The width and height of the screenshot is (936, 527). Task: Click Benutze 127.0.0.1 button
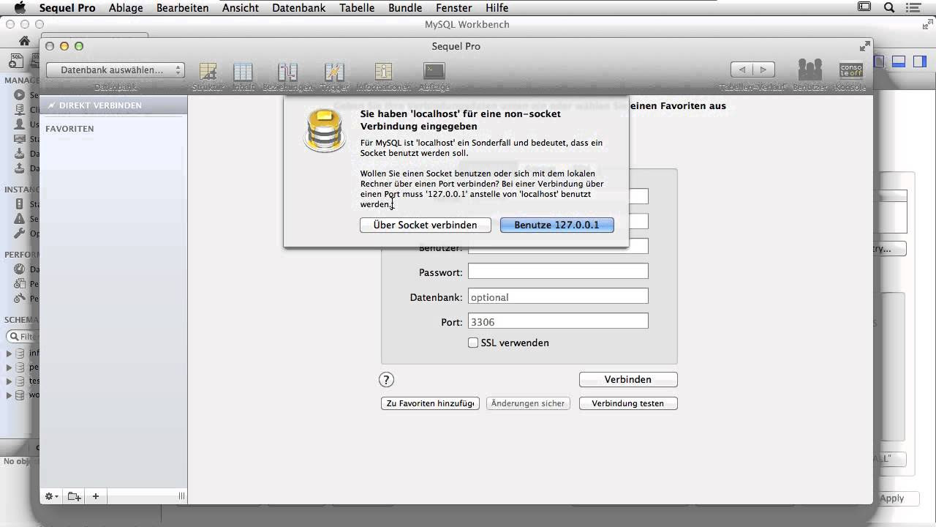pos(556,225)
